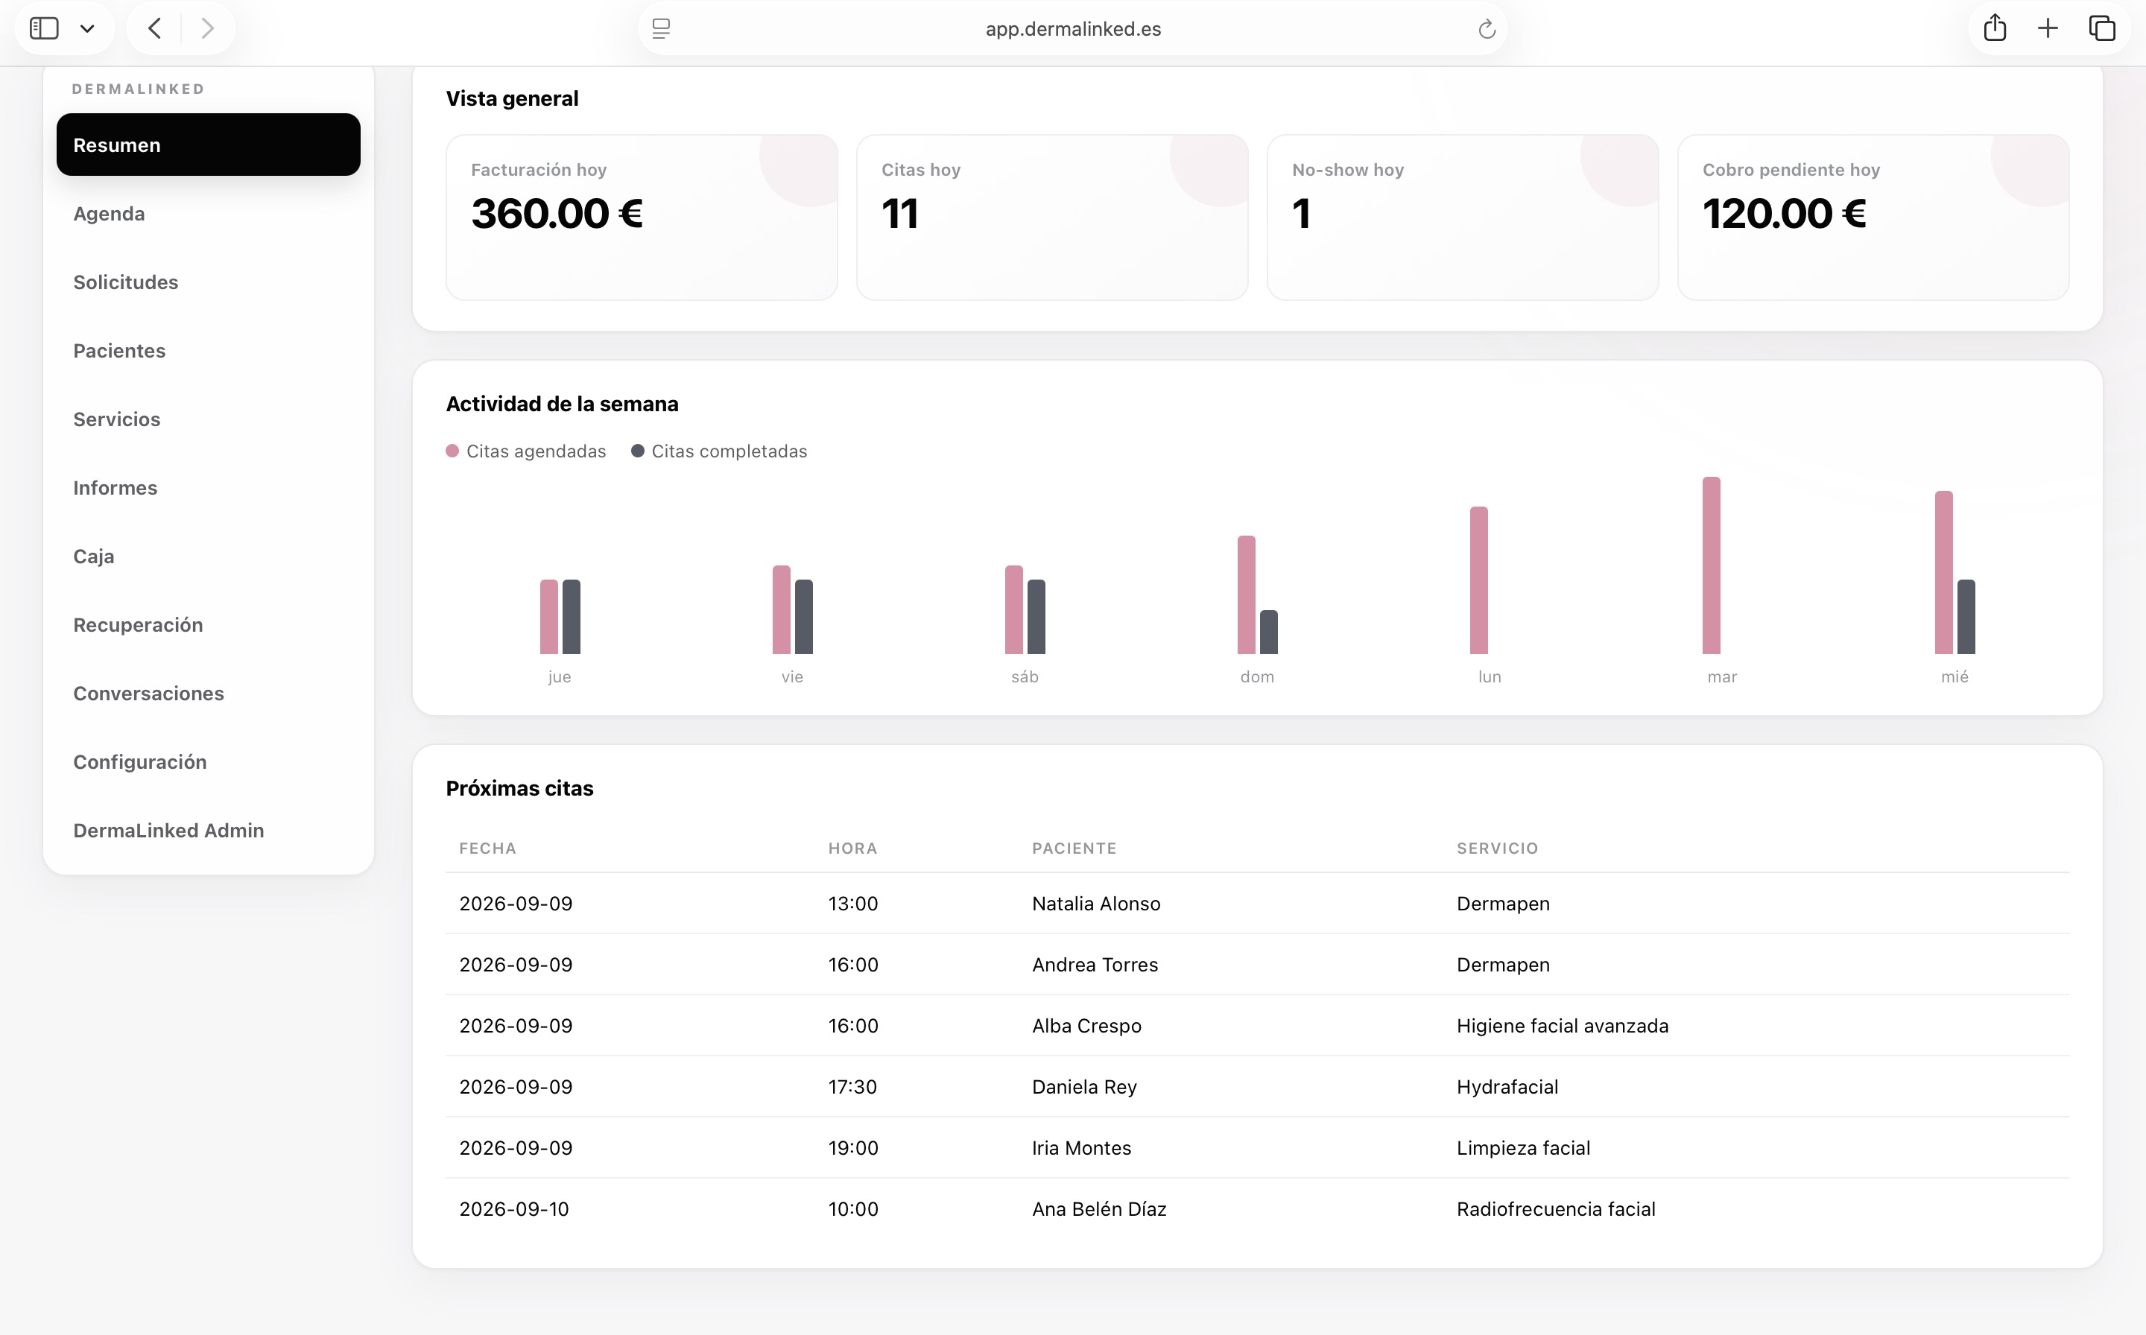This screenshot has width=2146, height=1335.
Task: Reload the page with refresh icon
Action: pyautogui.click(x=1487, y=29)
